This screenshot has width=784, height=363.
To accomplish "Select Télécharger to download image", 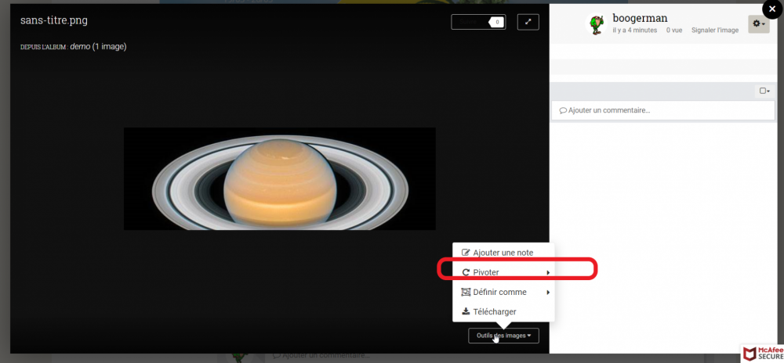I will pos(503,311).
